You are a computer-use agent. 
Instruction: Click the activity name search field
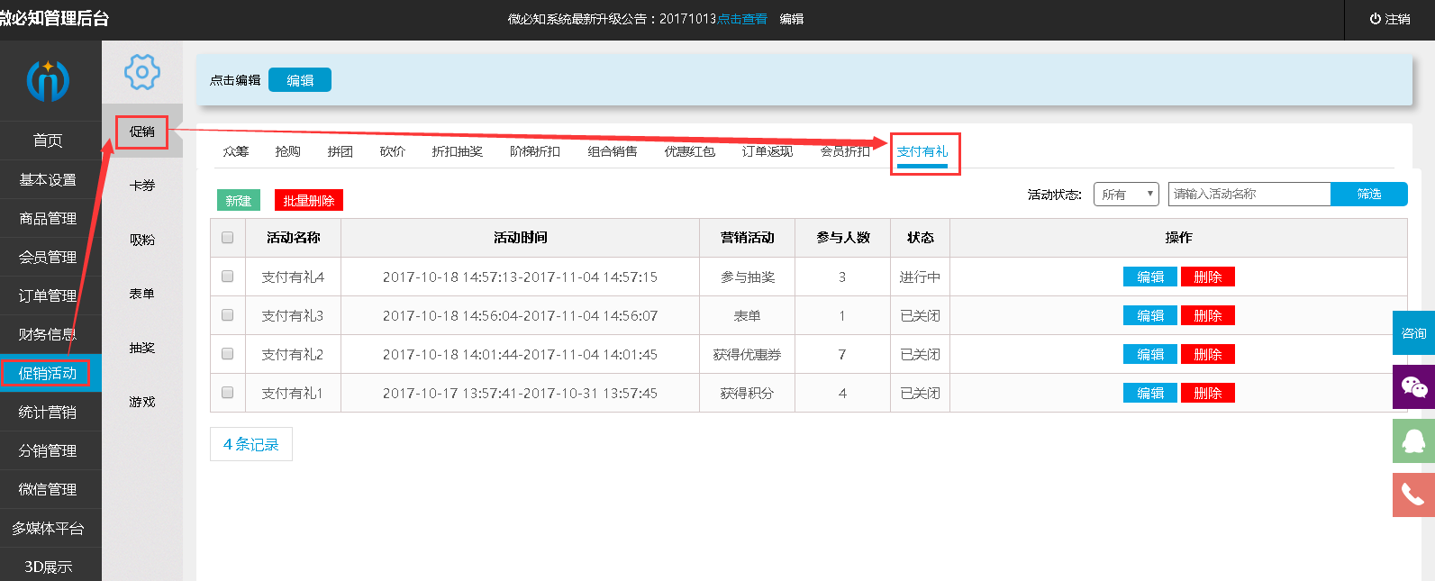tap(1249, 195)
